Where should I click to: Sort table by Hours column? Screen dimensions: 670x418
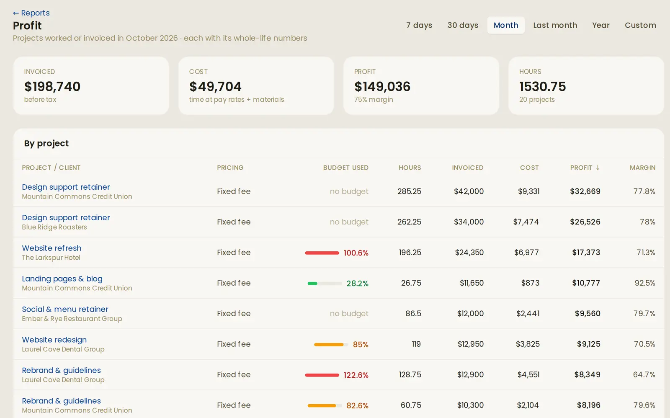coord(410,168)
